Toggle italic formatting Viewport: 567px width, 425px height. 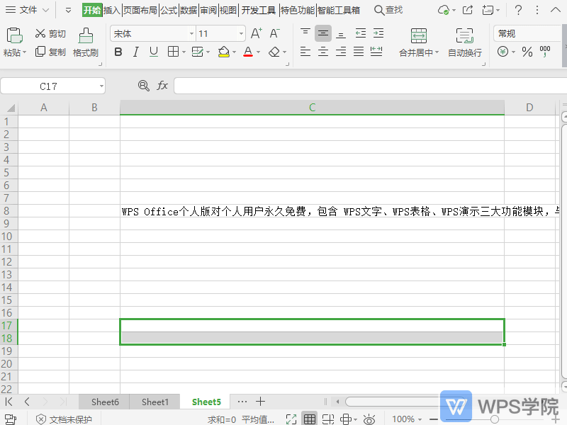click(x=135, y=52)
